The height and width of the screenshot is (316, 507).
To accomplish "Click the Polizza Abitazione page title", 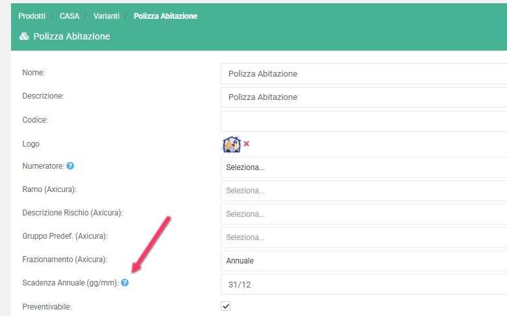I will 71,37.
